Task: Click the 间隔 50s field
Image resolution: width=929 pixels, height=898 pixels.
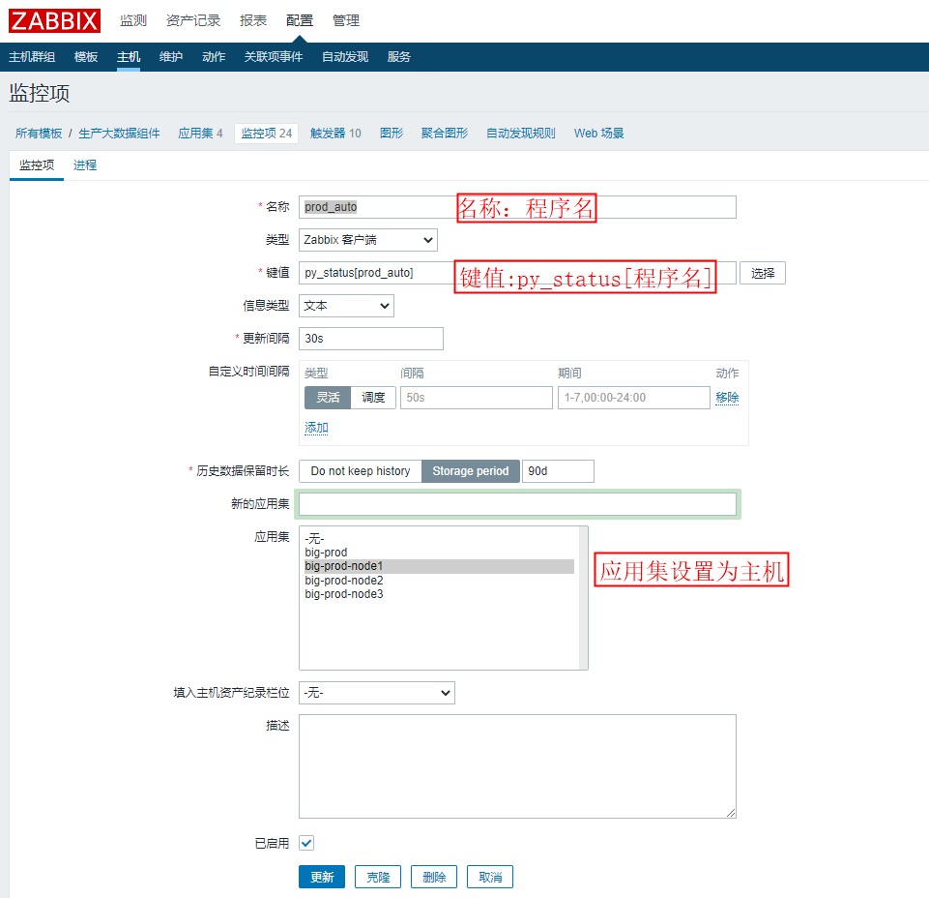Action: [477, 398]
